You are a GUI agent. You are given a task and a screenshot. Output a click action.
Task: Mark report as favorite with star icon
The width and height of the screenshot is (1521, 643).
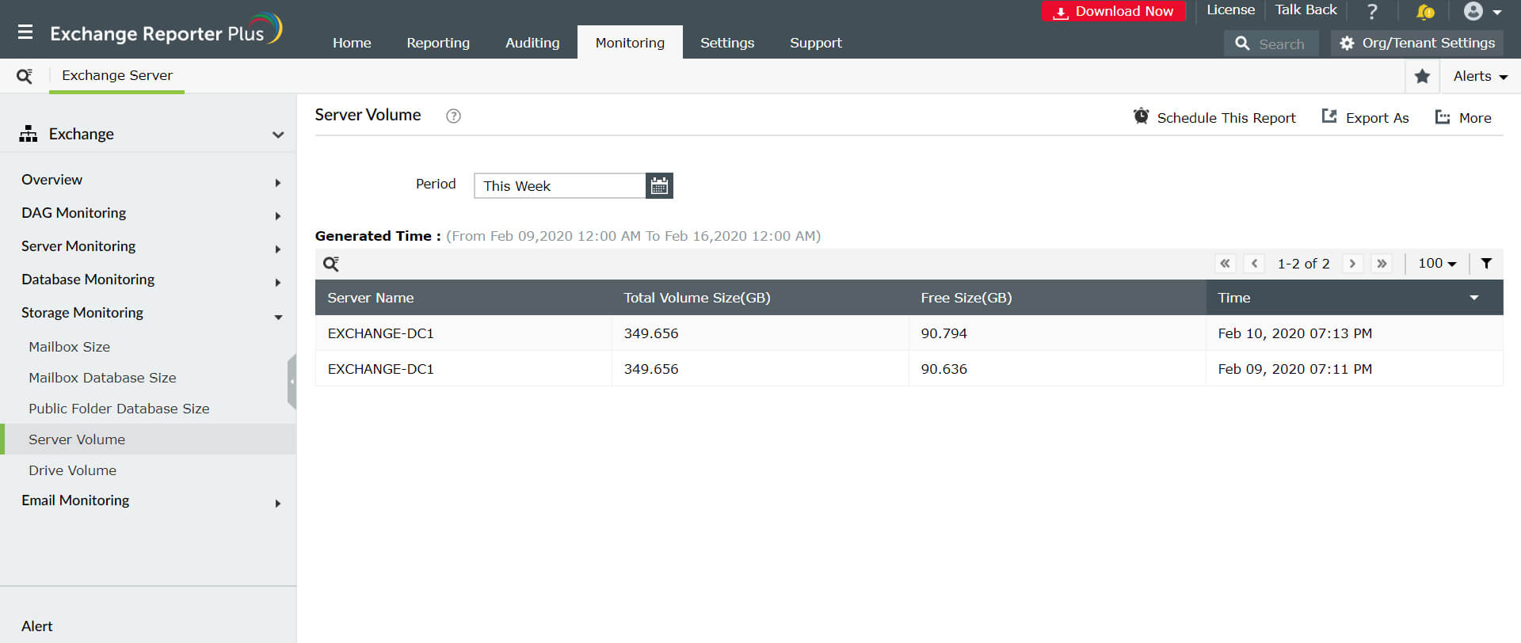point(1422,76)
